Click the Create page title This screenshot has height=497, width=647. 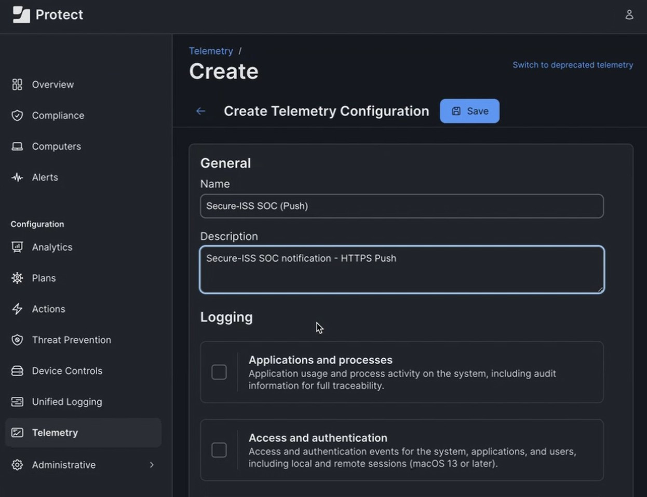point(224,71)
